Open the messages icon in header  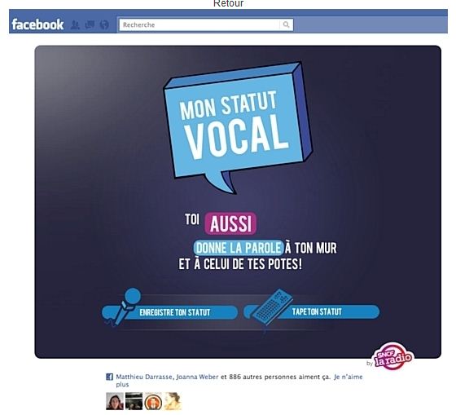click(x=90, y=24)
